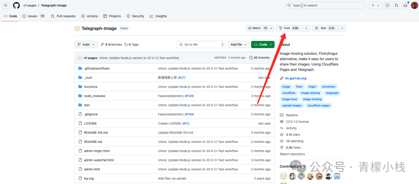Focus the Type / to search field
This screenshot has width=419, height=184.
click(x=325, y=5)
